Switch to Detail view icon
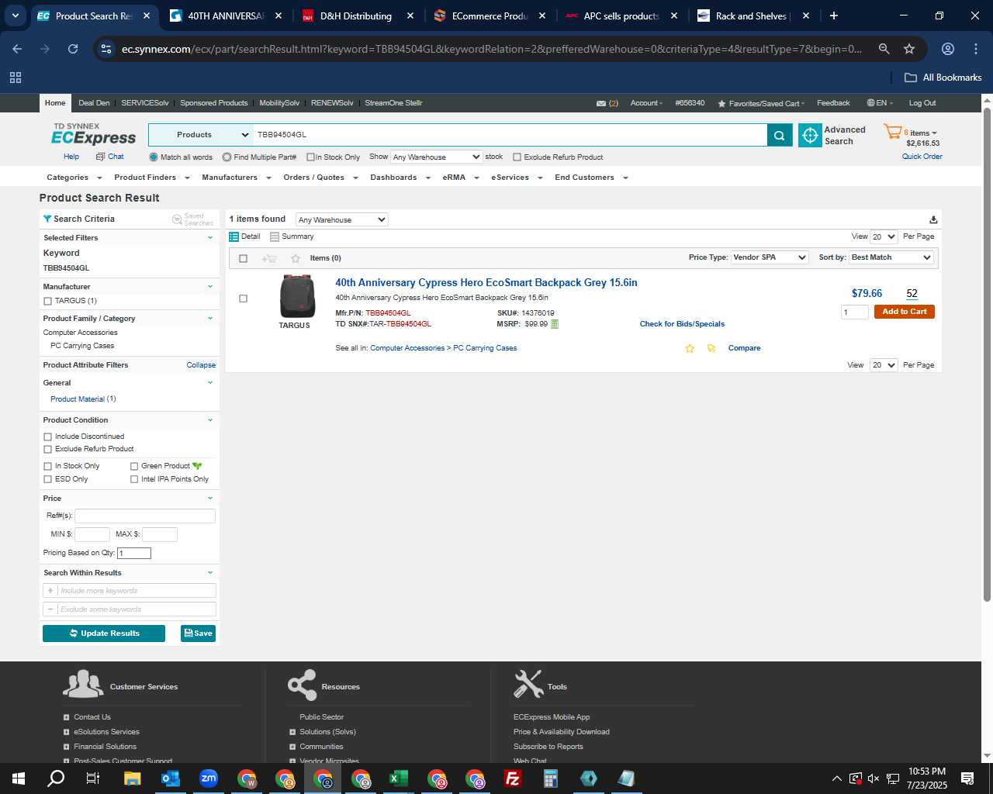 tap(234, 236)
